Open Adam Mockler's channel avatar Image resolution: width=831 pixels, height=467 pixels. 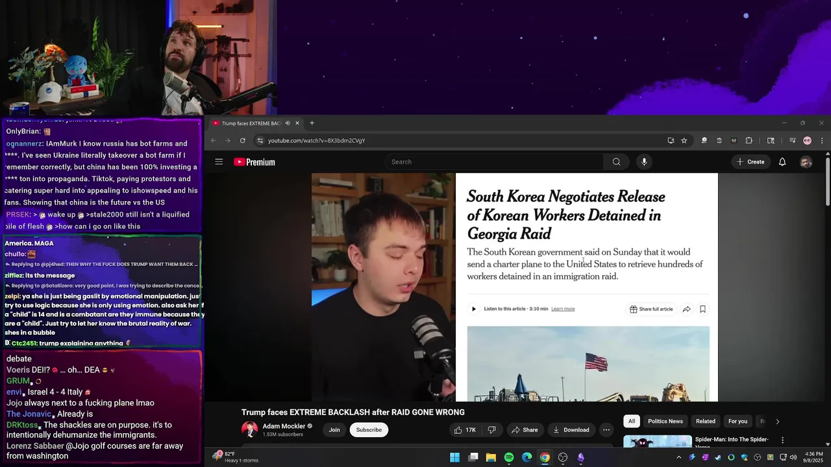[x=249, y=429]
